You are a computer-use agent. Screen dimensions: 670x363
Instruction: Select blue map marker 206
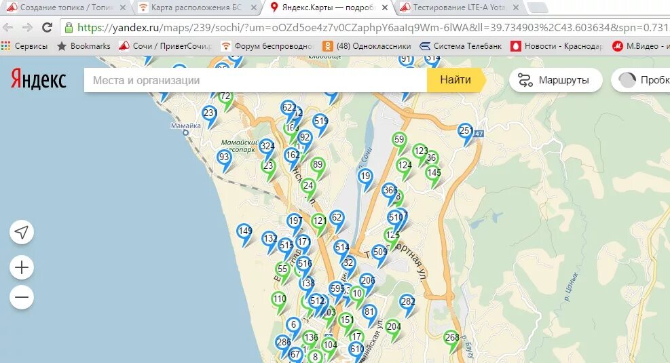click(367, 282)
